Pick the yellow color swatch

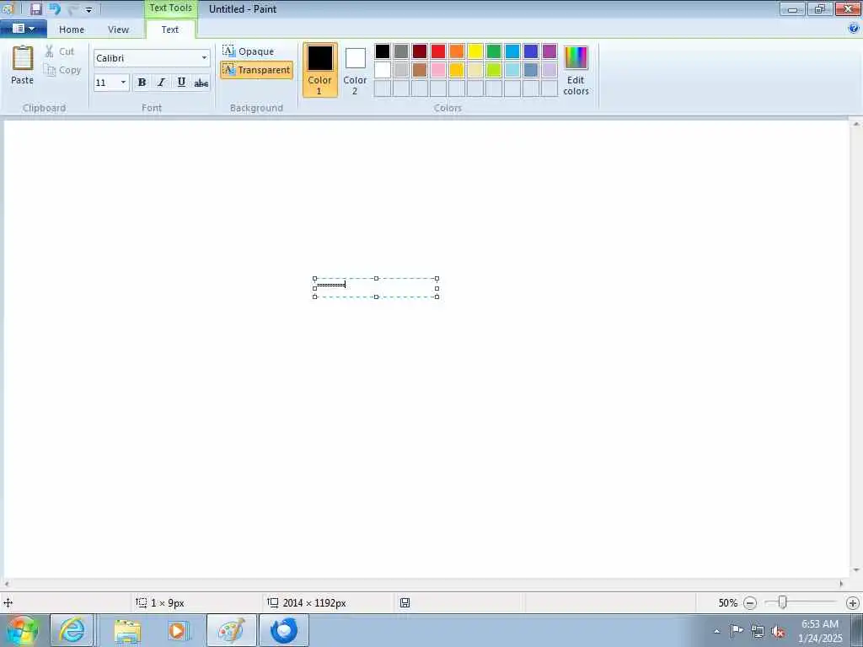coord(475,51)
